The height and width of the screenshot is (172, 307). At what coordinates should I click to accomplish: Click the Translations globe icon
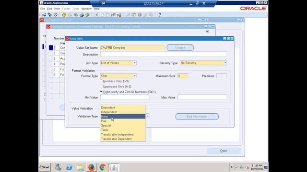[x=140, y=15]
